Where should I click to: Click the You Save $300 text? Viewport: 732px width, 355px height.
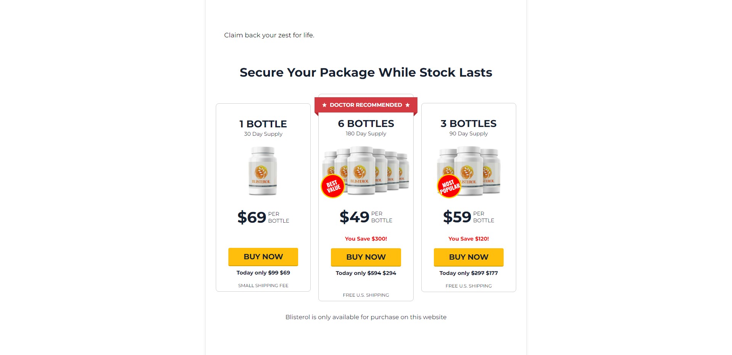pos(366,239)
